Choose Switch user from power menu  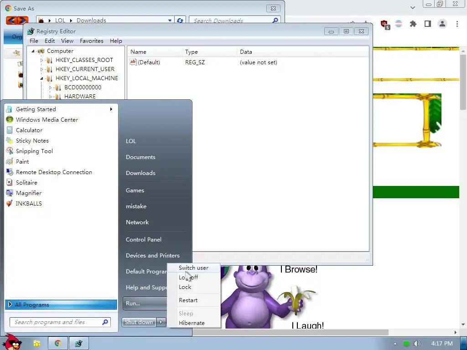click(x=193, y=268)
